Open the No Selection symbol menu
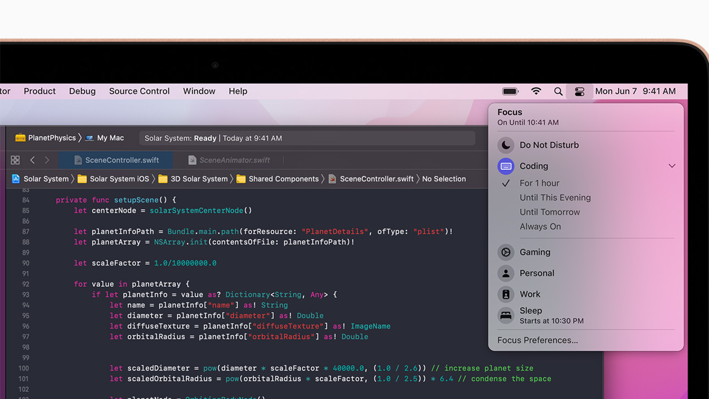This screenshot has width=709, height=399. pos(444,179)
